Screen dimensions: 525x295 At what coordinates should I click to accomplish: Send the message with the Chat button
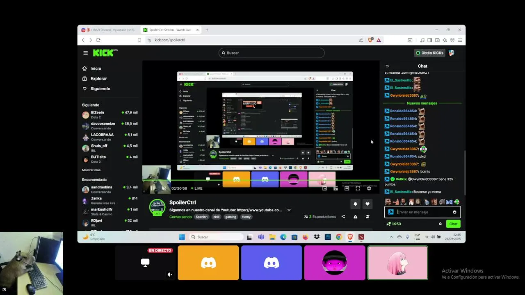point(453,224)
